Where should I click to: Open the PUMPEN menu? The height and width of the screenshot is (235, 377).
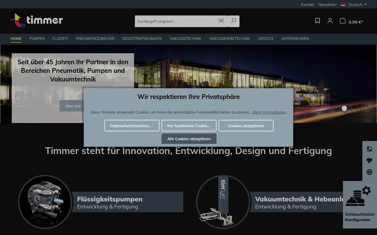pos(37,39)
